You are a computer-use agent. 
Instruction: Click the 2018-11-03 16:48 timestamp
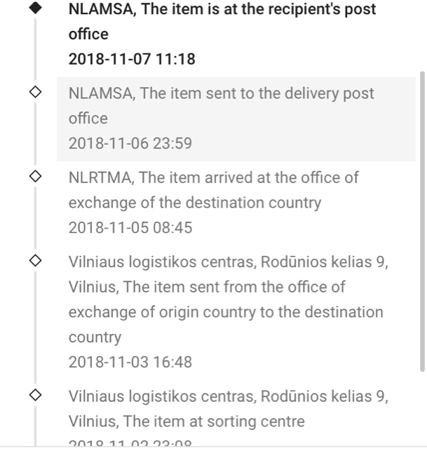pos(130,362)
